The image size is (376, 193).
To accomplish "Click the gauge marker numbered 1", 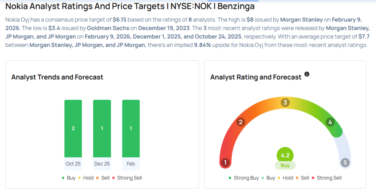I will [225, 162].
